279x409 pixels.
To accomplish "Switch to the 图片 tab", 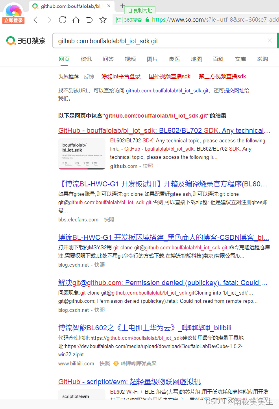I will click(x=152, y=59).
